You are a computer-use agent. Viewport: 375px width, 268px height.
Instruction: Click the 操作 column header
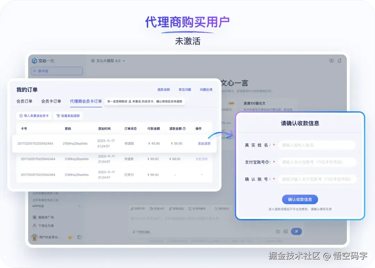(x=199, y=129)
